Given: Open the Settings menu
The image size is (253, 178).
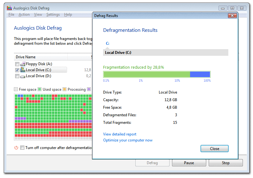Looking at the screenshot, I should tap(53, 14).
